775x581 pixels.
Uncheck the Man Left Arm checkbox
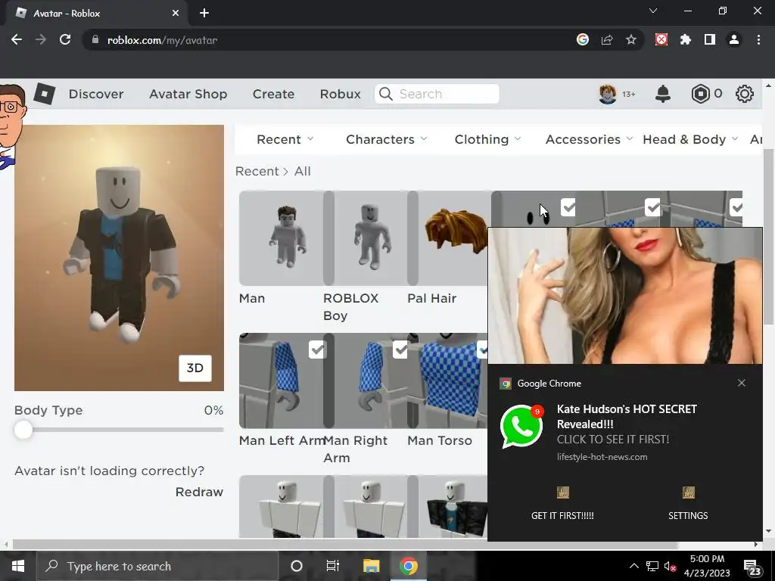[317, 350]
